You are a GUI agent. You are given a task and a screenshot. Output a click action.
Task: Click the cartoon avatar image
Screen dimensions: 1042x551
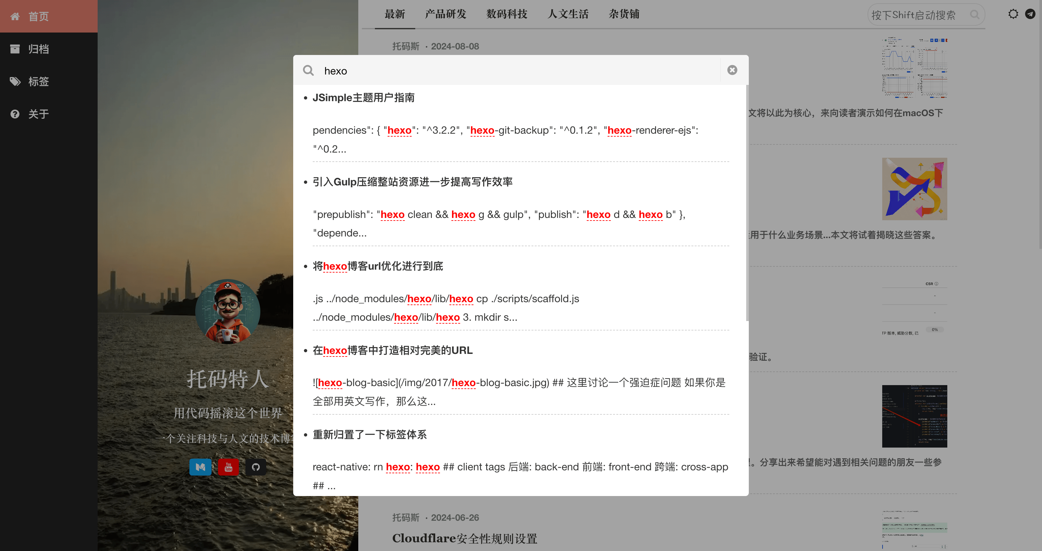[228, 311]
